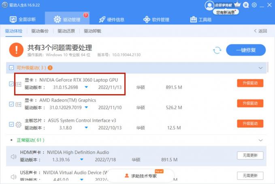Open the feedback chat bubble icon
This screenshot has height=184, width=275.
[246, 5]
